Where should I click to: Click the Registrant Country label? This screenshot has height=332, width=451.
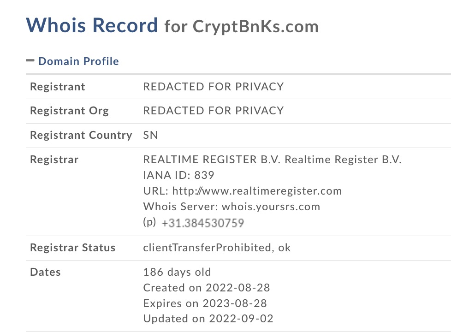pos(81,135)
